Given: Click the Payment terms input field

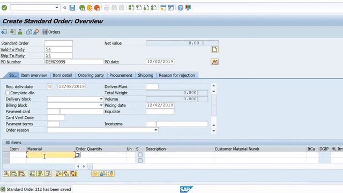Looking at the screenshot, I should tap(53, 124).
